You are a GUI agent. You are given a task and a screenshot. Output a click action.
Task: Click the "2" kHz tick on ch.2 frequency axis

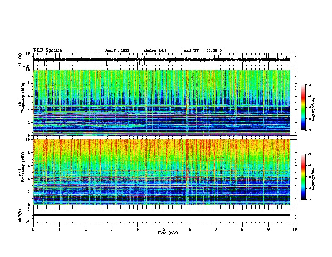(29, 192)
